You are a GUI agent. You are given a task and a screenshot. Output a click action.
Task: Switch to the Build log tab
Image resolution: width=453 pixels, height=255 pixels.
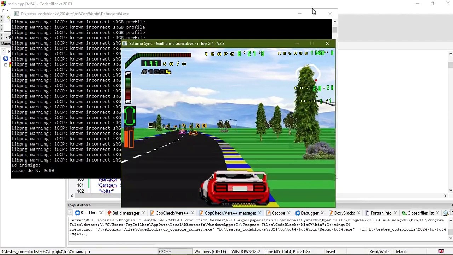(x=88, y=213)
